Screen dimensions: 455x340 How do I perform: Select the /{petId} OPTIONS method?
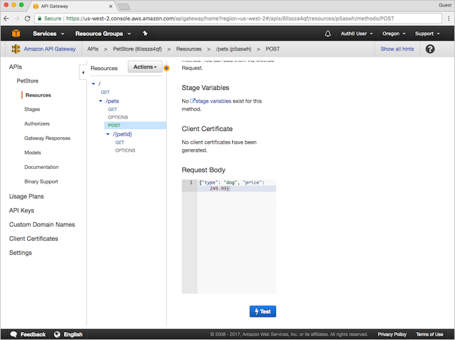click(x=125, y=150)
